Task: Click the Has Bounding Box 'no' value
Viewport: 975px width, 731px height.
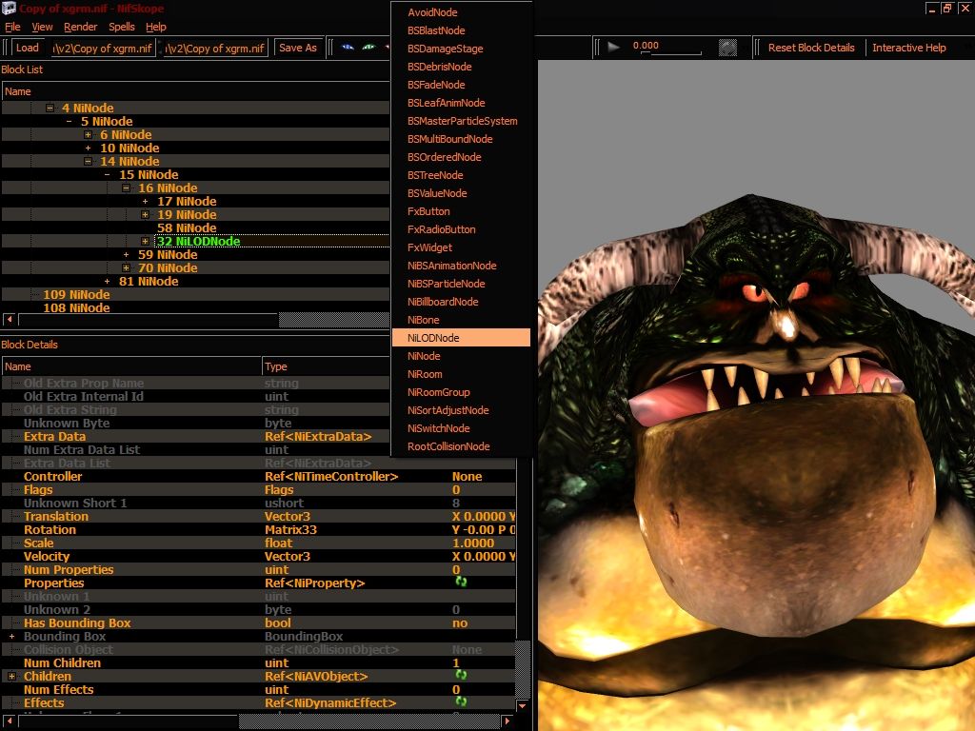Action: 460,622
